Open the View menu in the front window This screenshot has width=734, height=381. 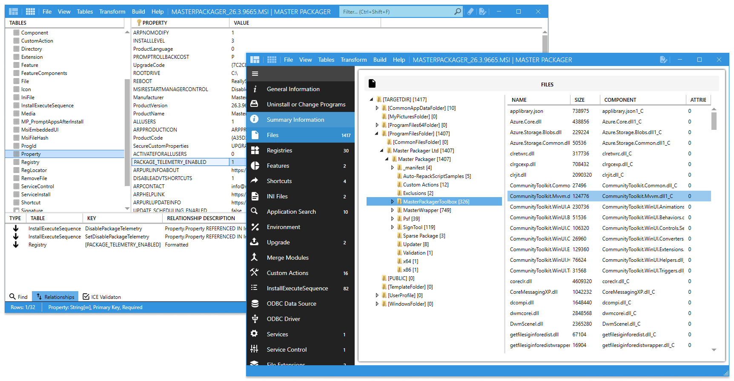coord(305,60)
